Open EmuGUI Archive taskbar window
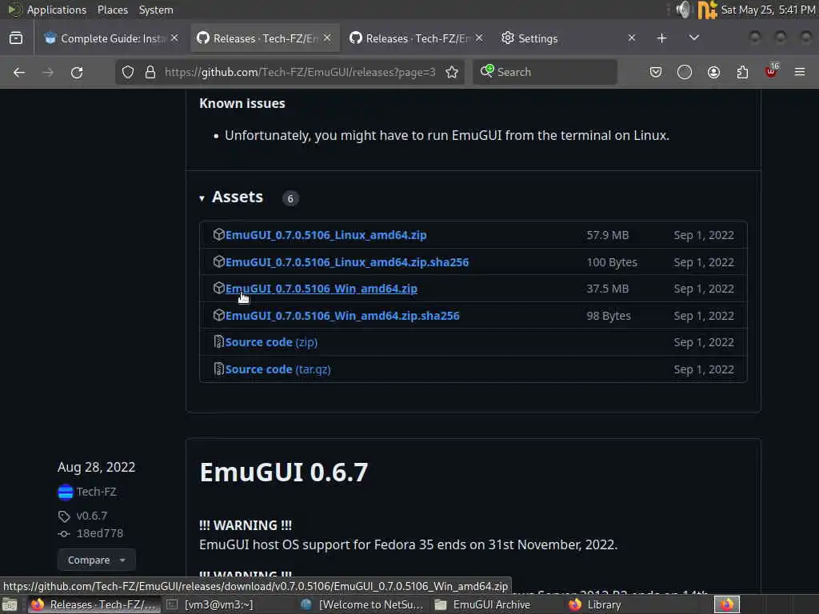This screenshot has height=614, width=819. (x=491, y=604)
